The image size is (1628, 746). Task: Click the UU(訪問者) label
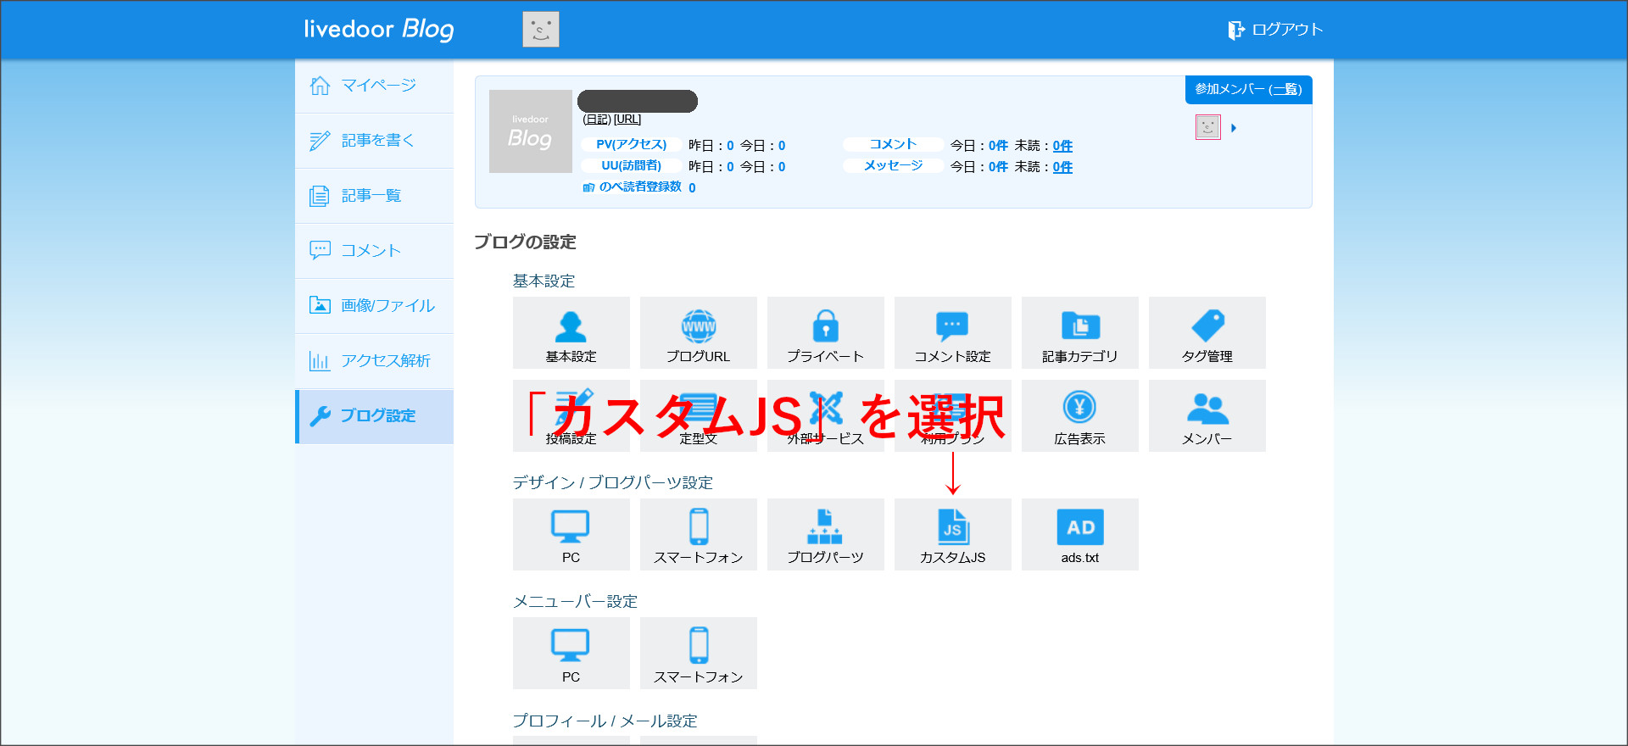[x=632, y=166]
